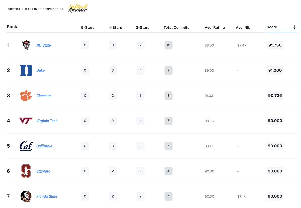Click Duke's total commits badge 7
301x208 pixels.
coord(168,70)
